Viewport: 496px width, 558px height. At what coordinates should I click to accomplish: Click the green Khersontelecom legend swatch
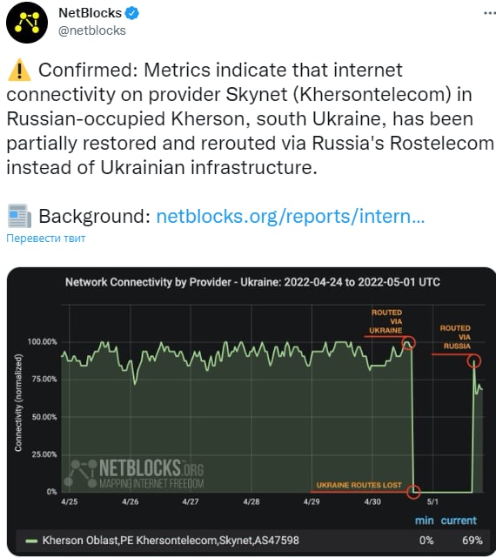tap(31, 541)
